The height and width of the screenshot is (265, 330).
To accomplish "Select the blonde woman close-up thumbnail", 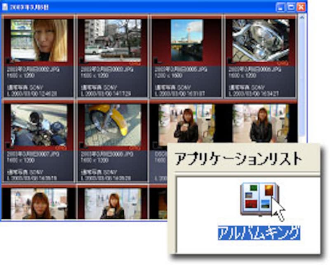I will [39, 40].
